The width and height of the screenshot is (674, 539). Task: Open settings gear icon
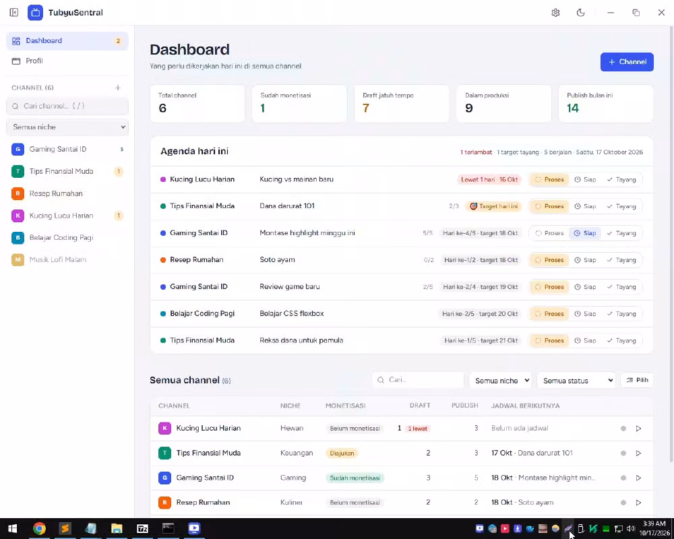tap(555, 13)
